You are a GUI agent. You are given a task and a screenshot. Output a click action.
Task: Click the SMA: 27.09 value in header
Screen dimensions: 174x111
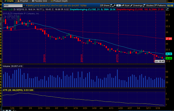[x=158, y=9]
